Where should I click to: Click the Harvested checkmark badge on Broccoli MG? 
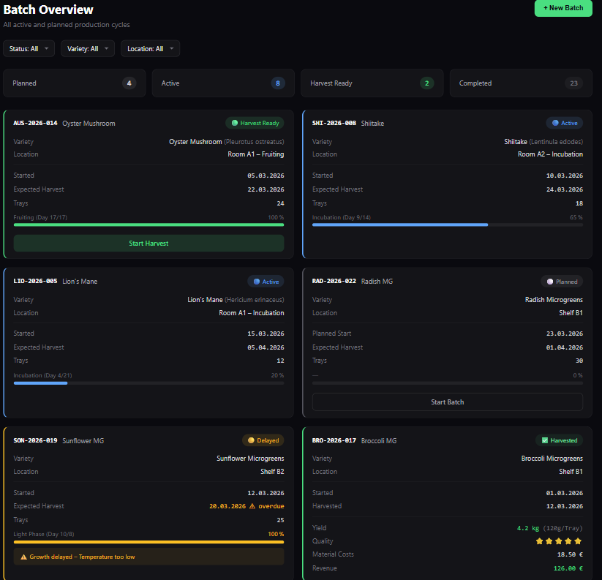[x=559, y=440]
